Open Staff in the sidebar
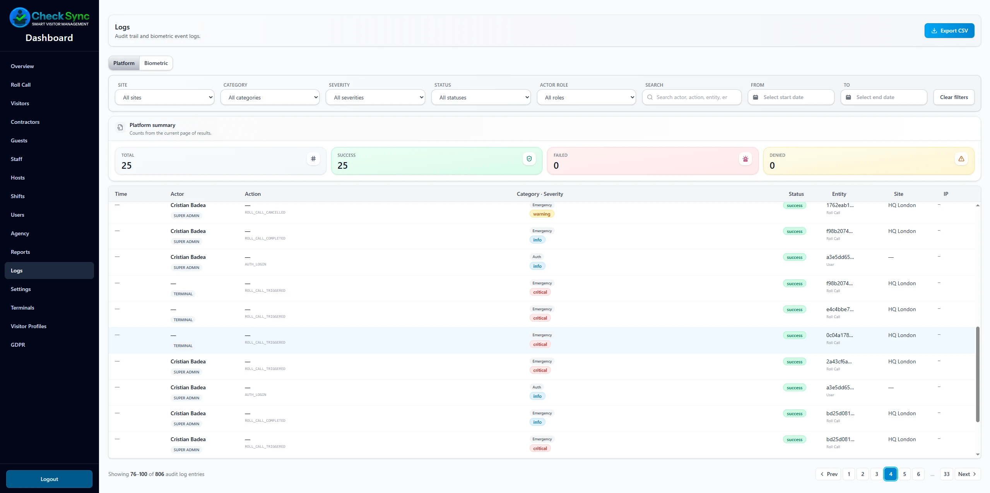Screen dimensions: 990x493 coord(49,159)
